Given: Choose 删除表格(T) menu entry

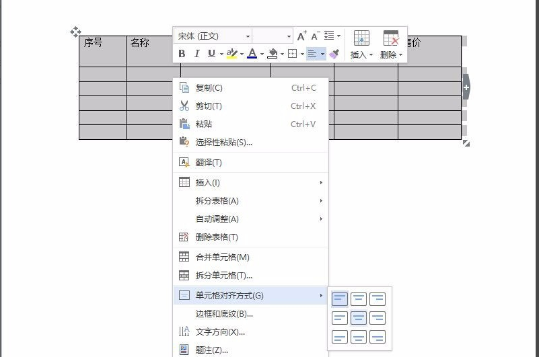Looking at the screenshot, I should point(251,237).
